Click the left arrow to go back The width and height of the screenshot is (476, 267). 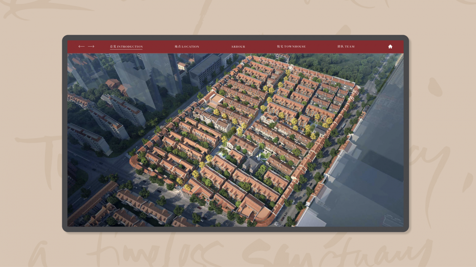click(x=81, y=46)
